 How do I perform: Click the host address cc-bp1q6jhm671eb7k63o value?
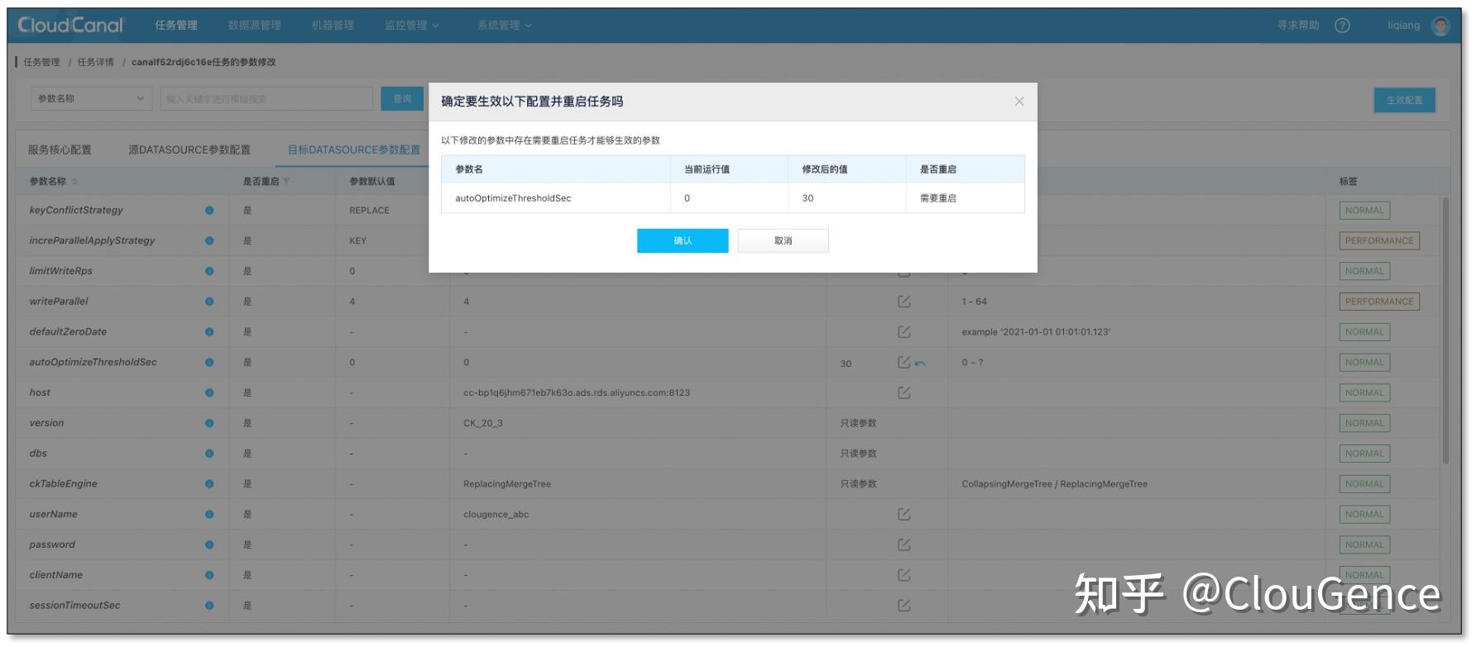[577, 392]
